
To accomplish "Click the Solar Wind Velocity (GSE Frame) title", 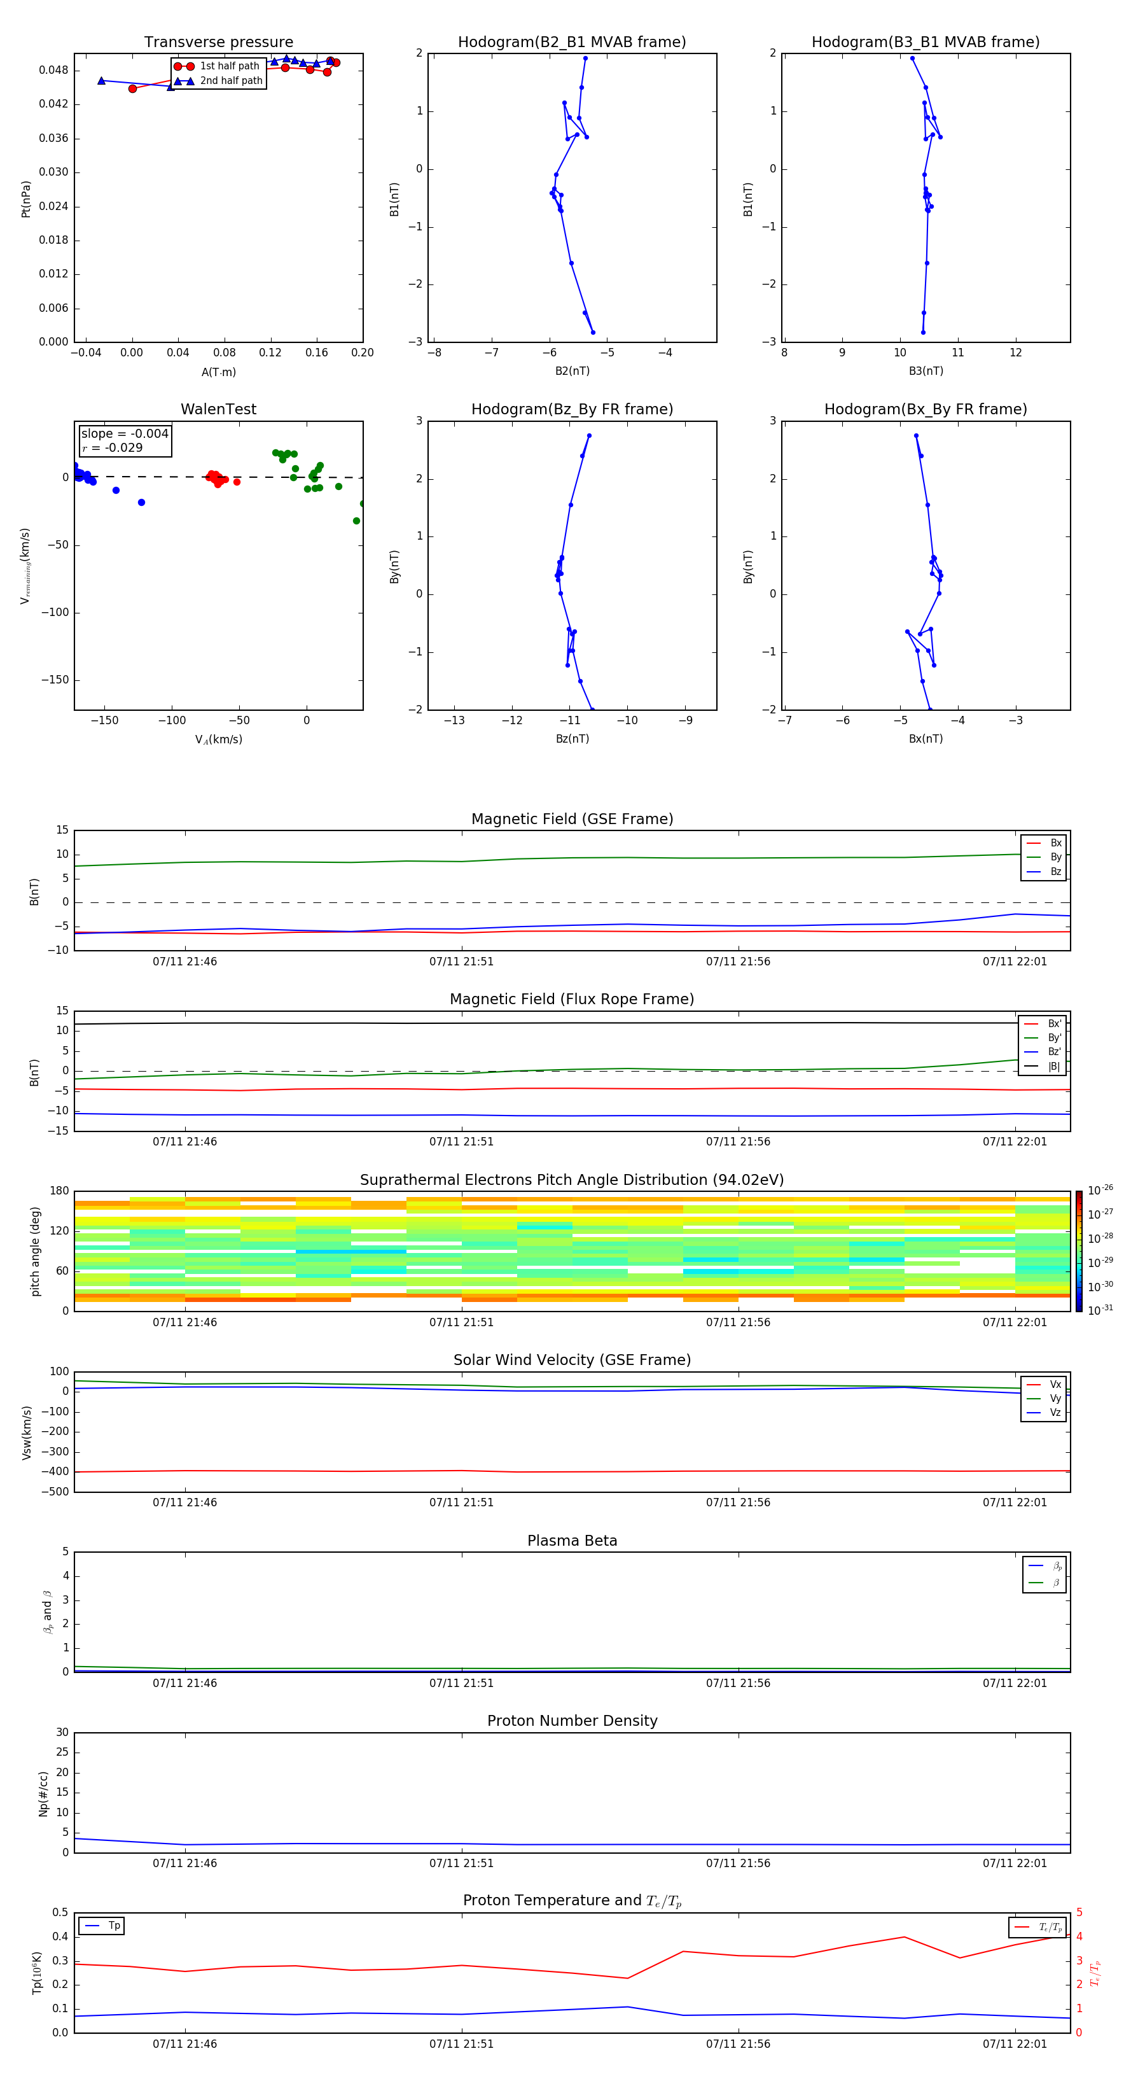I will point(571,1360).
